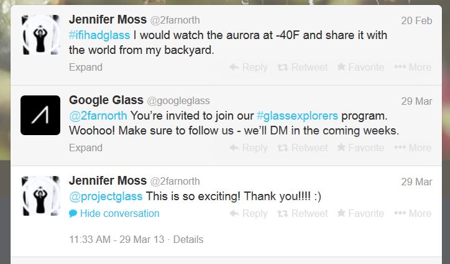The width and height of the screenshot is (450, 264).
Task: Click Jennifer Moss's avatar on the first tweet
Action: (x=40, y=35)
